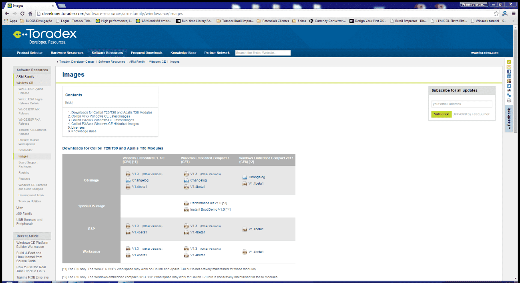Open CE8 OS Image Changelog icon

click(245, 177)
